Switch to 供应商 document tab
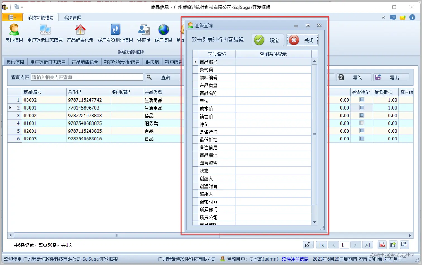The width and height of the screenshot is (422, 265). pyautogui.click(x=152, y=62)
